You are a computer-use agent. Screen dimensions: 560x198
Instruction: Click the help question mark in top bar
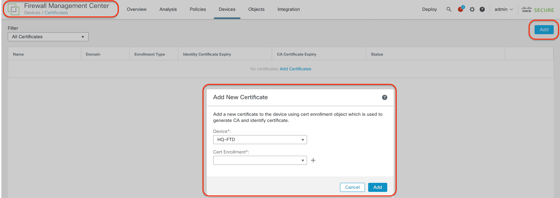(482, 9)
